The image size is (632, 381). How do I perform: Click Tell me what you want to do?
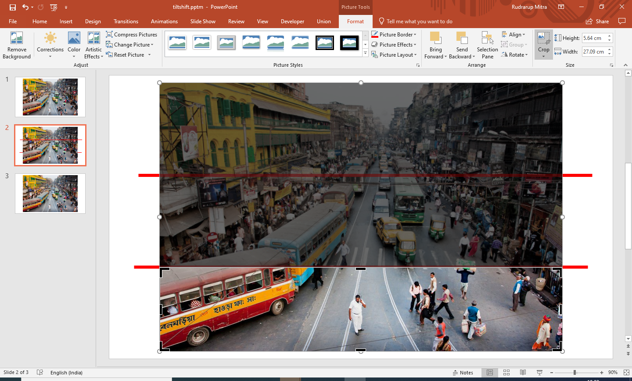(416, 21)
